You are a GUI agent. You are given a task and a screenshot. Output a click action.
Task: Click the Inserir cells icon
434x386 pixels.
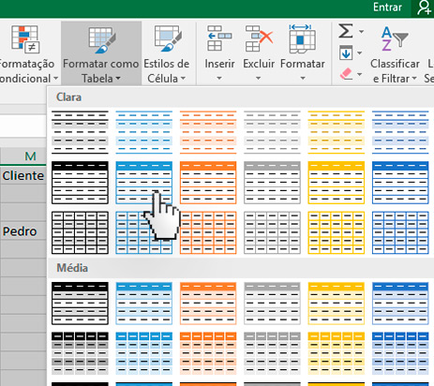tap(219, 38)
